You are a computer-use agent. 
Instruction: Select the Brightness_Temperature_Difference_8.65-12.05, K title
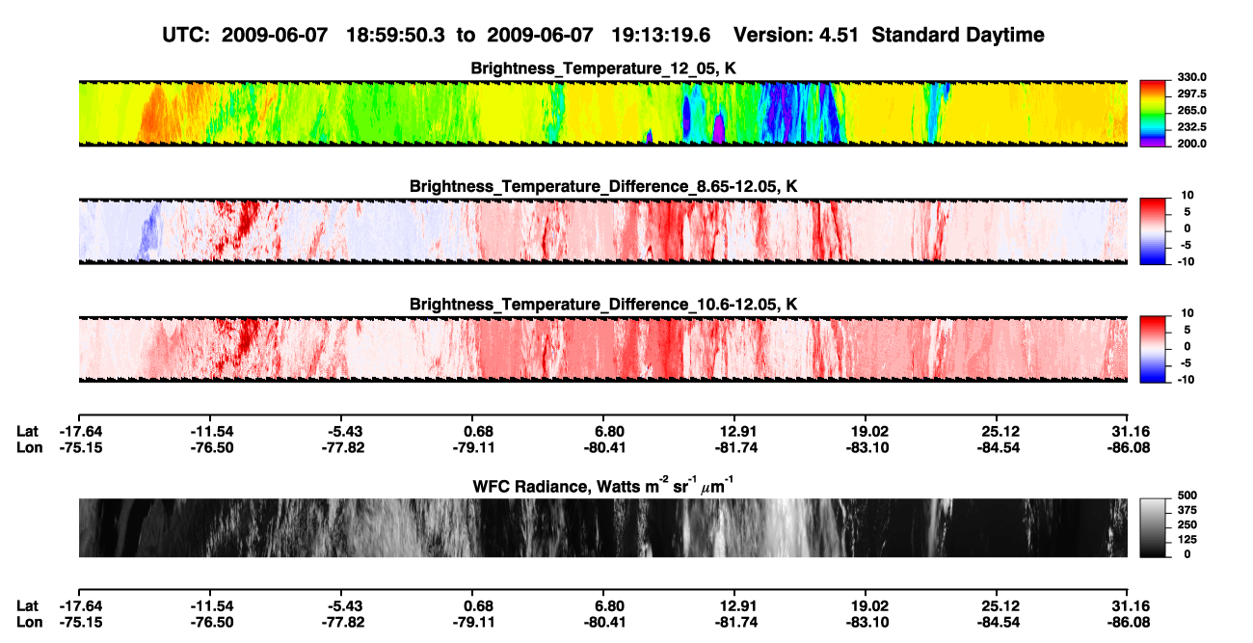[603, 186]
